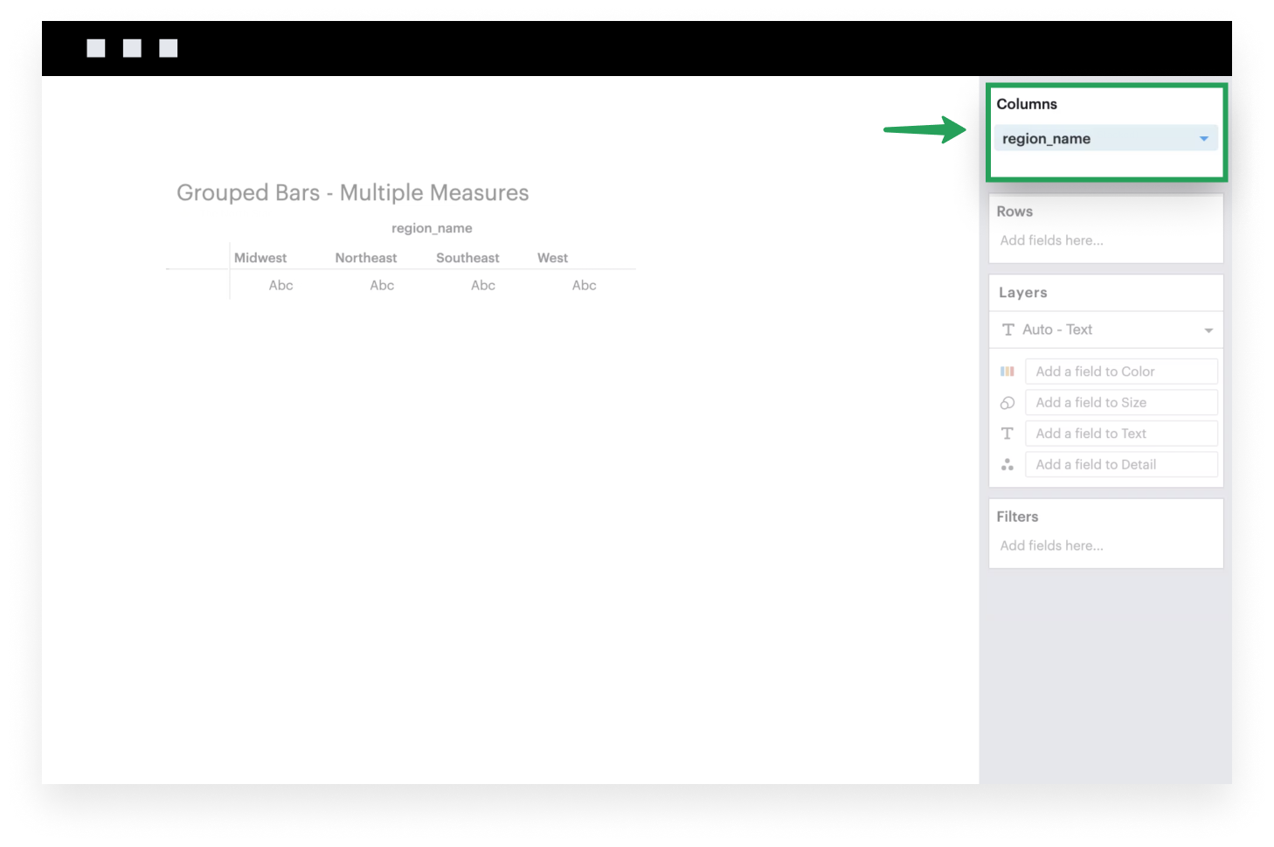Toggle selection of the Southeast Abc cell
The image size is (1274, 847).
(x=482, y=285)
